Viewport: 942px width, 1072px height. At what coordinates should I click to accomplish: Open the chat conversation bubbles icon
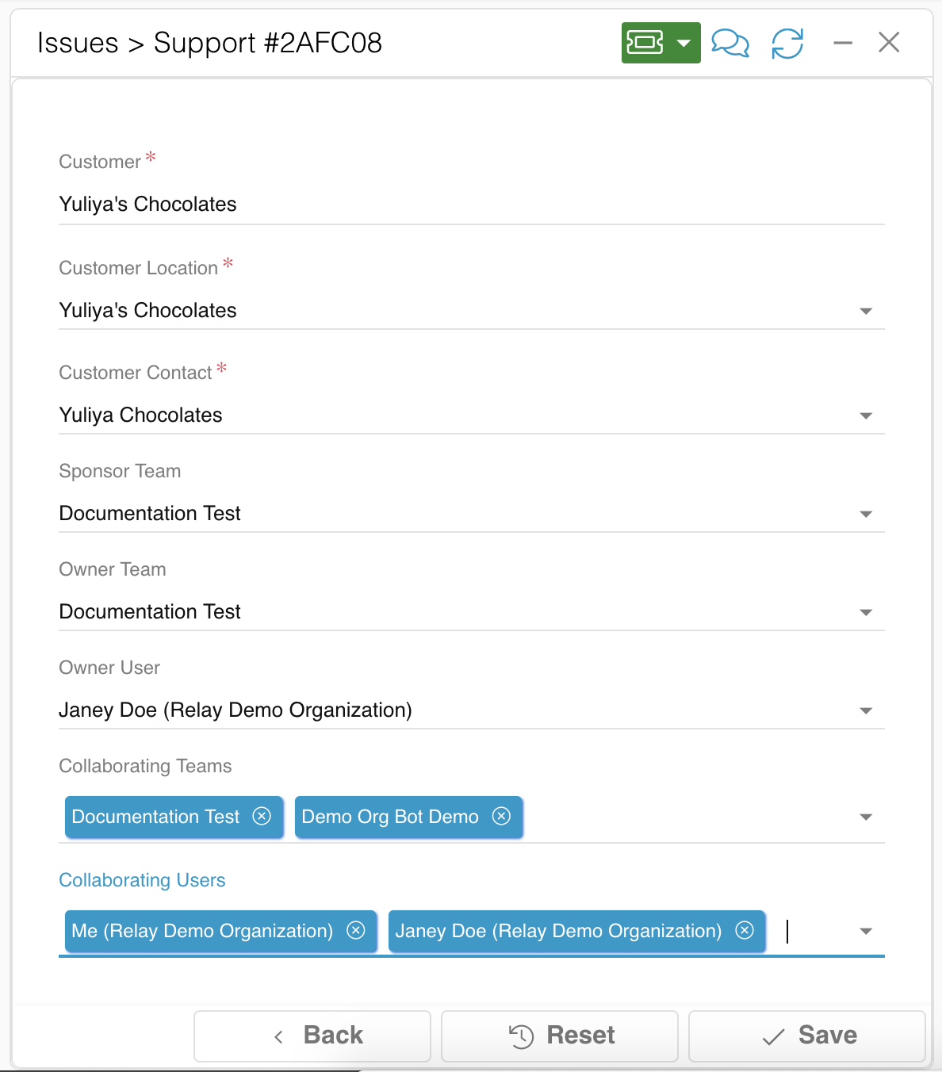click(x=729, y=43)
